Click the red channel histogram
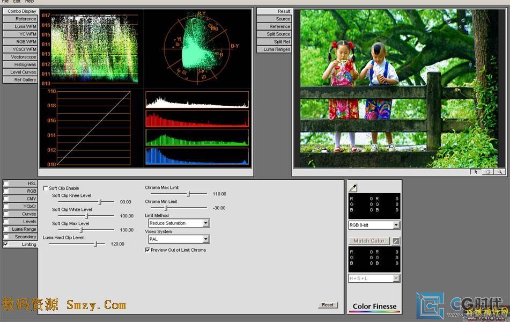Viewport: 510px width, 322px height. click(197, 119)
